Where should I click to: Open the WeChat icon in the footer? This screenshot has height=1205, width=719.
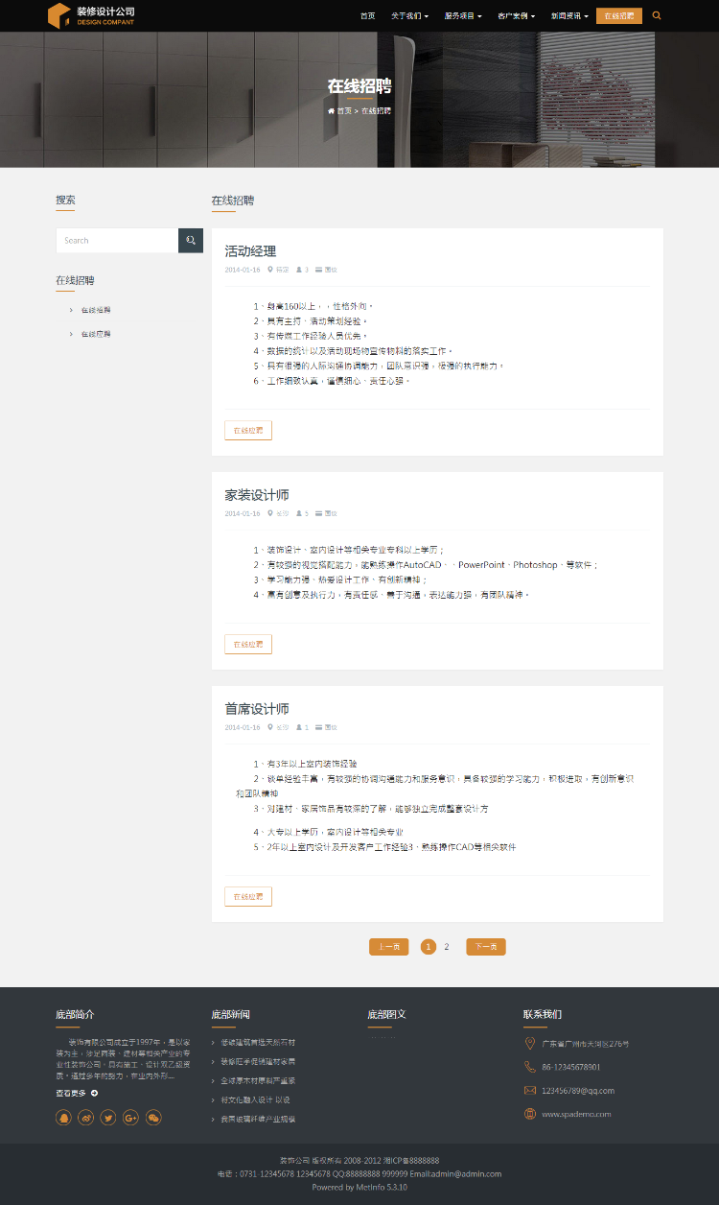(x=153, y=1118)
